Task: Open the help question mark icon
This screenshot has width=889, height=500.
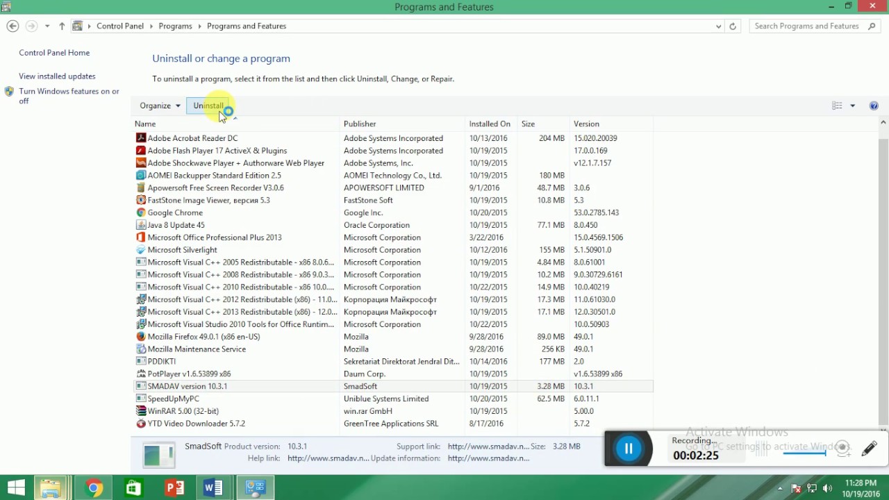Action: pos(874,106)
